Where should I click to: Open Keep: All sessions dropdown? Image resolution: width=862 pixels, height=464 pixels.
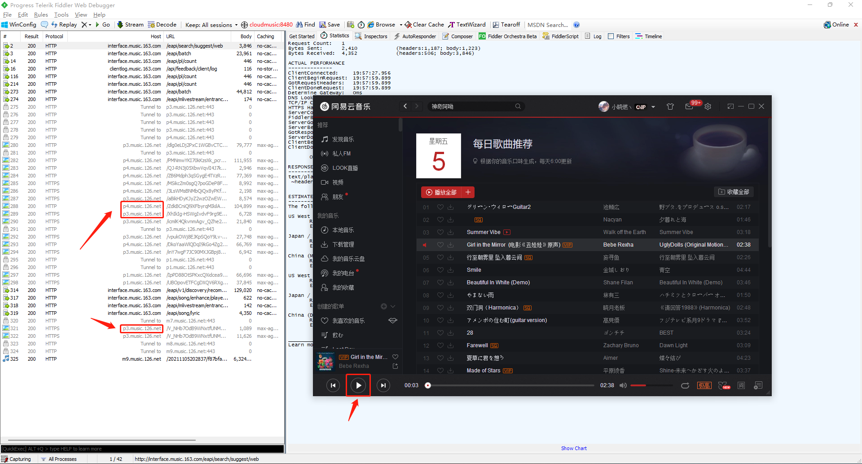(211, 25)
